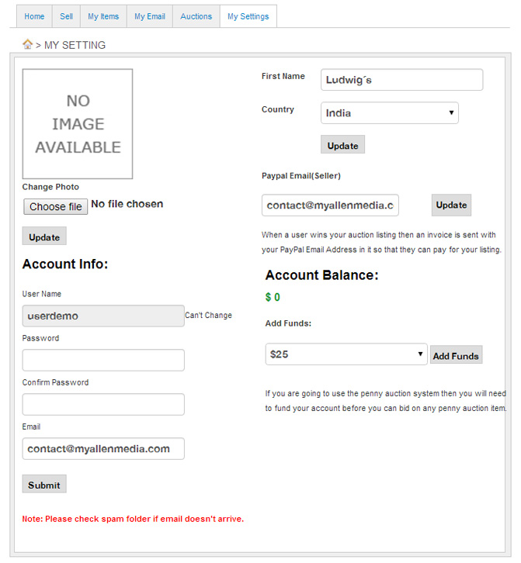521x563 pixels.
Task: Focus the Confirm Password field
Action: [x=103, y=404]
